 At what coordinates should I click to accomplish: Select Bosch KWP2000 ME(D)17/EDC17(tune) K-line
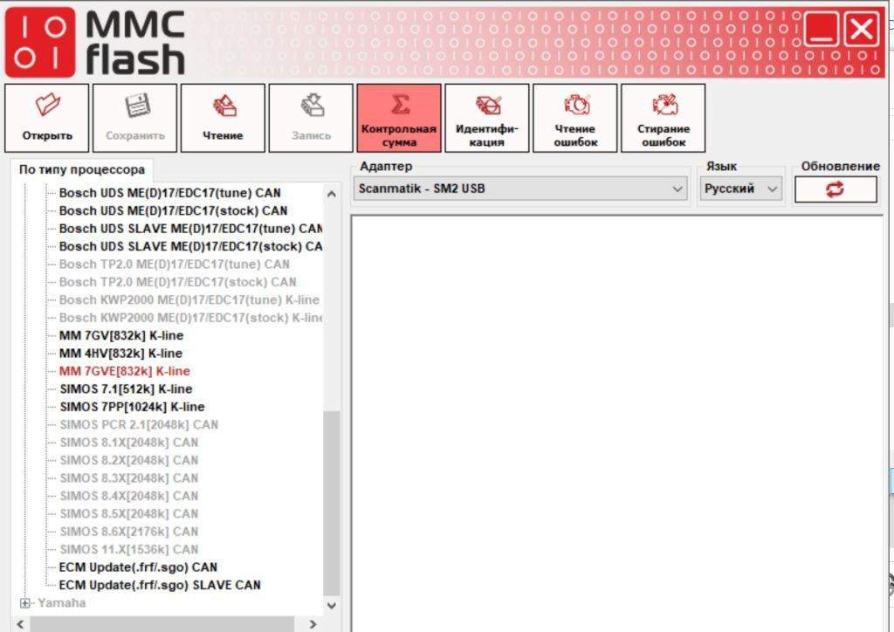(x=189, y=299)
